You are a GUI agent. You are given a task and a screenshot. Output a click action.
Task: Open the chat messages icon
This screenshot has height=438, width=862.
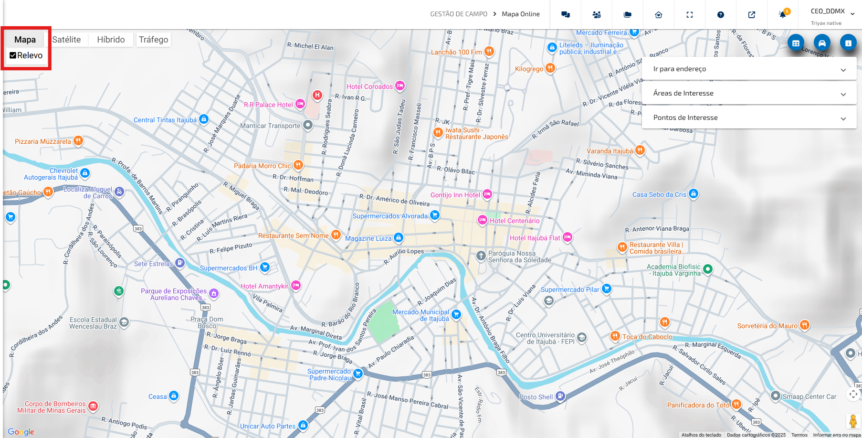click(566, 15)
